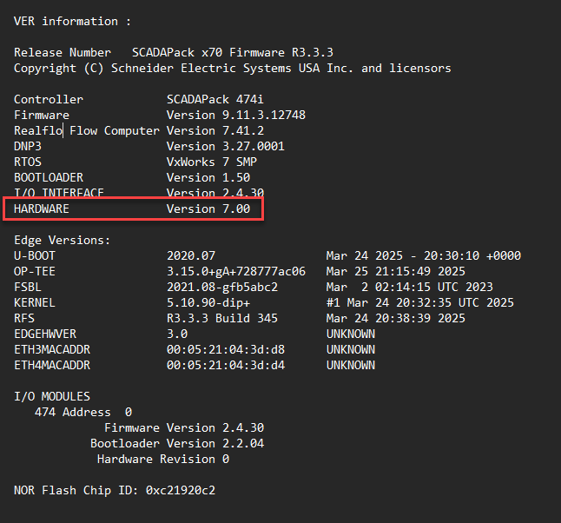Select controller value 'SCADAPack 474i'

tap(215, 99)
